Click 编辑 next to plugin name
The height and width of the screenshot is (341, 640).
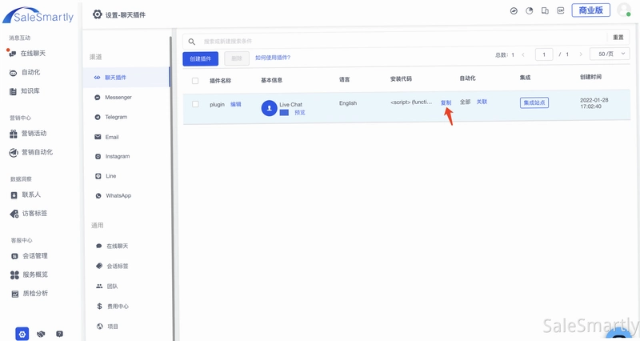click(236, 104)
